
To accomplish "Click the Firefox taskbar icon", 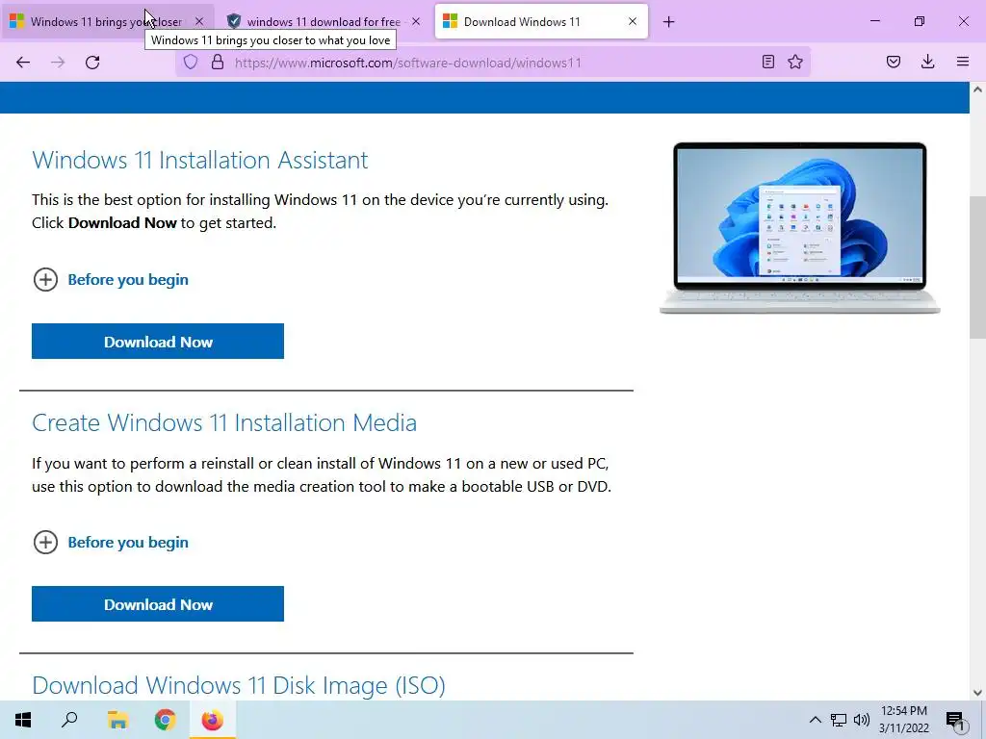I will coord(213,720).
